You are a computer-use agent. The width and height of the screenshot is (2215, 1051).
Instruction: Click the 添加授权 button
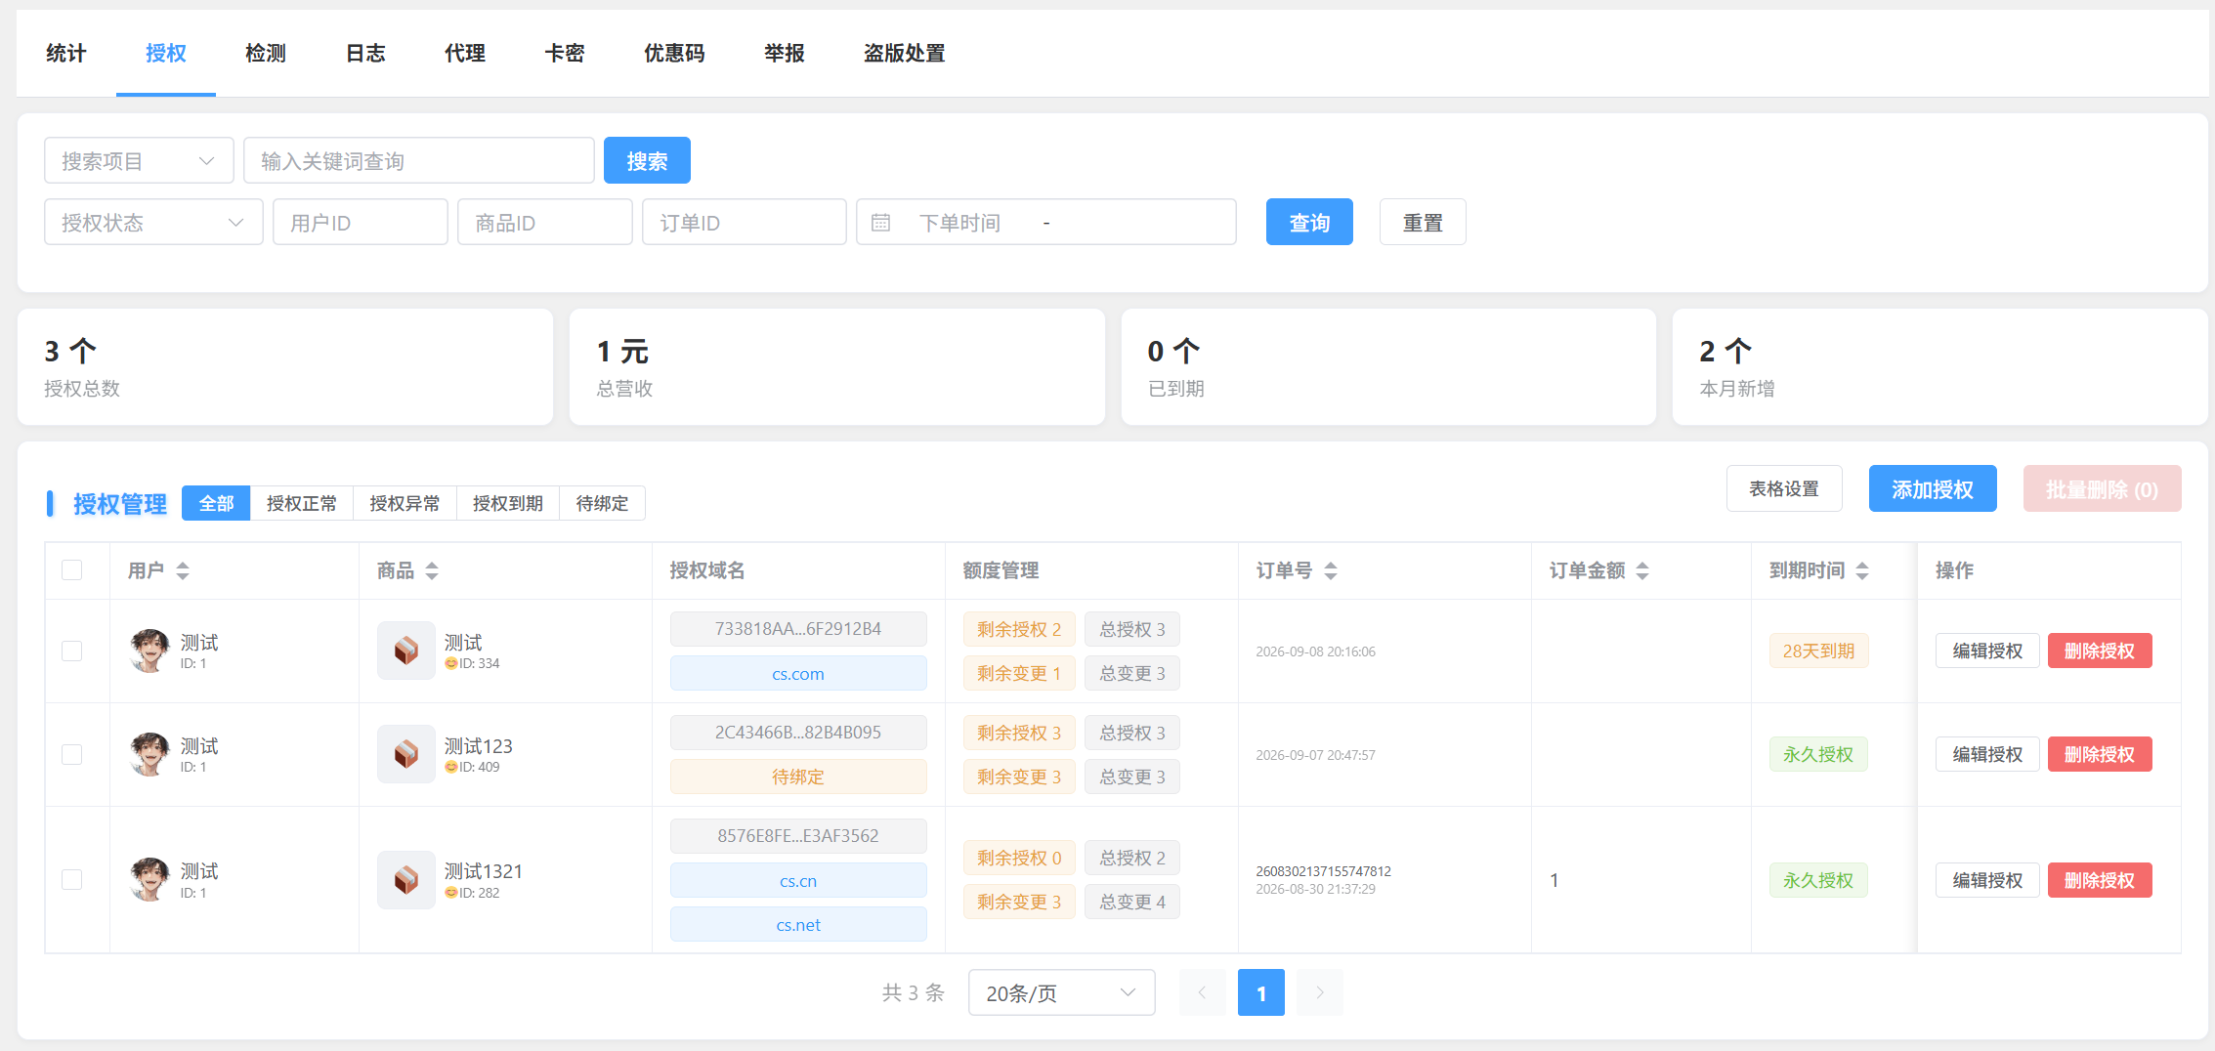1933,488
